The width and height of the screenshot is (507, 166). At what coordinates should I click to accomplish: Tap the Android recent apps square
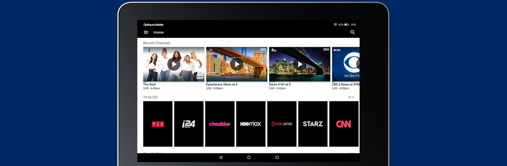[x=277, y=157]
